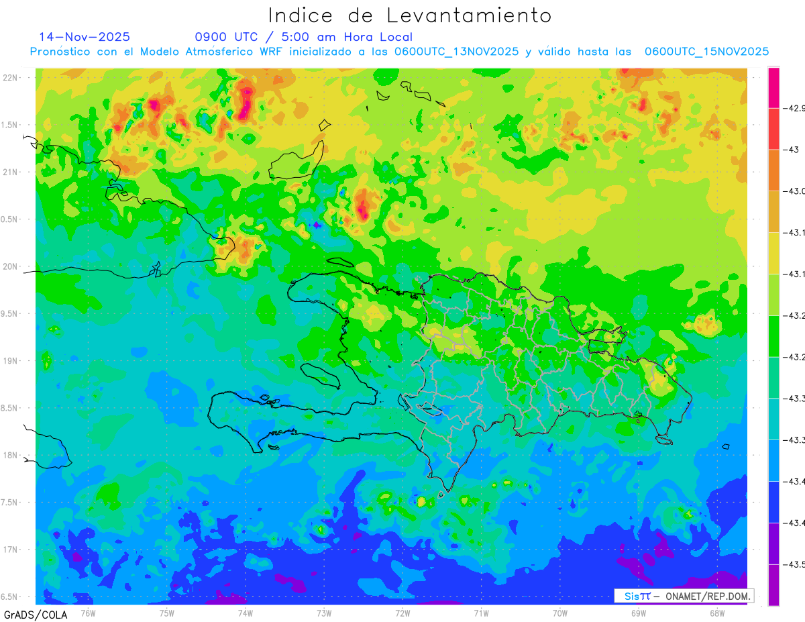Click the "SisTT - ONAMET/REP.DOM." label box

click(x=684, y=596)
